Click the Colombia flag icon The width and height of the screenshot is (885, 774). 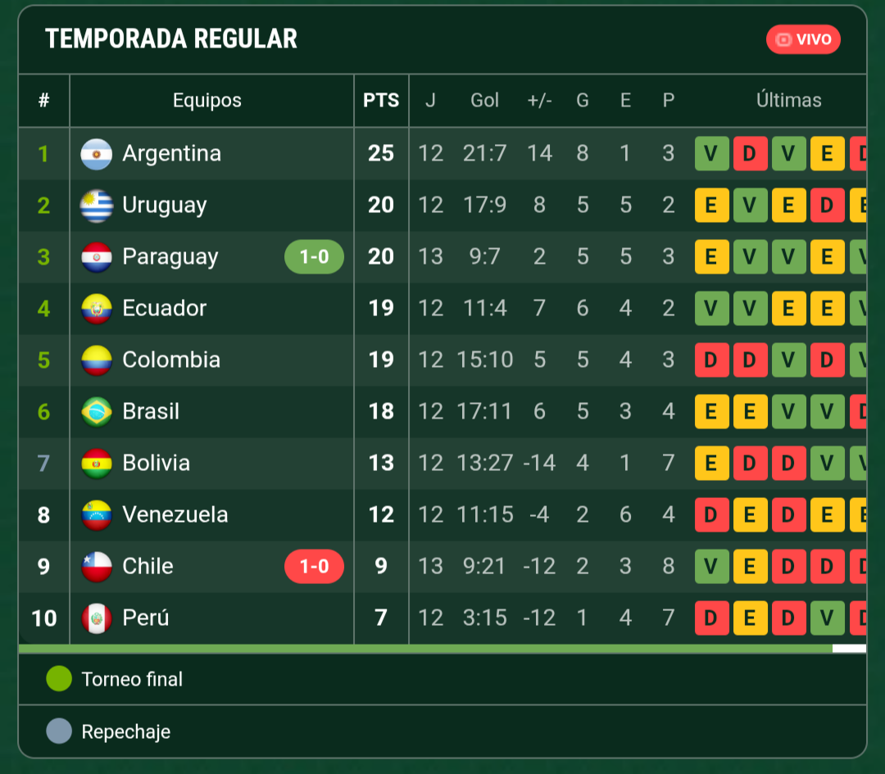click(x=97, y=360)
